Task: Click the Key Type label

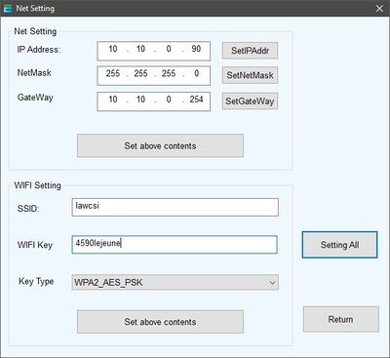Action: click(36, 281)
